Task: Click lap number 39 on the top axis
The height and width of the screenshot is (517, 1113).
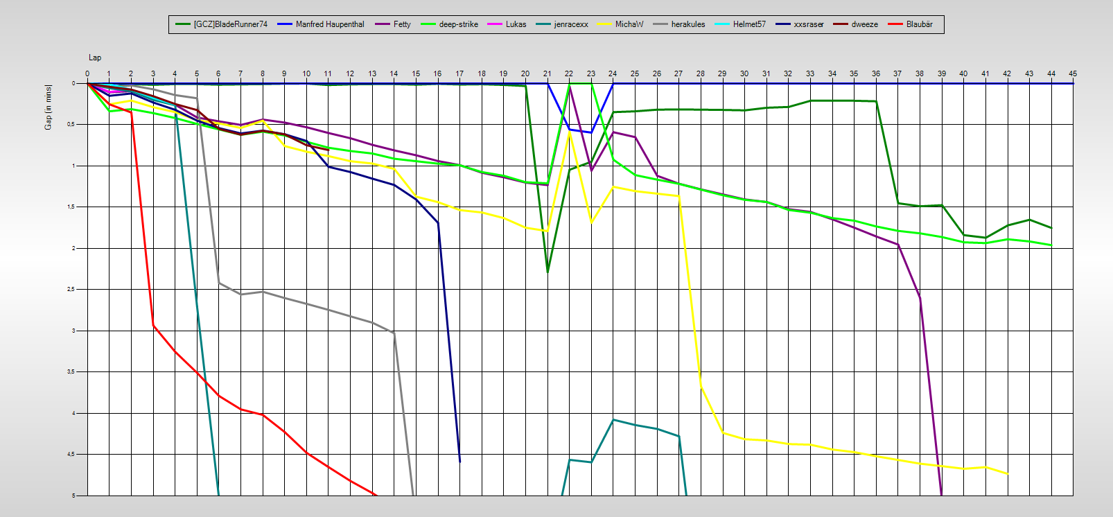Action: (942, 73)
